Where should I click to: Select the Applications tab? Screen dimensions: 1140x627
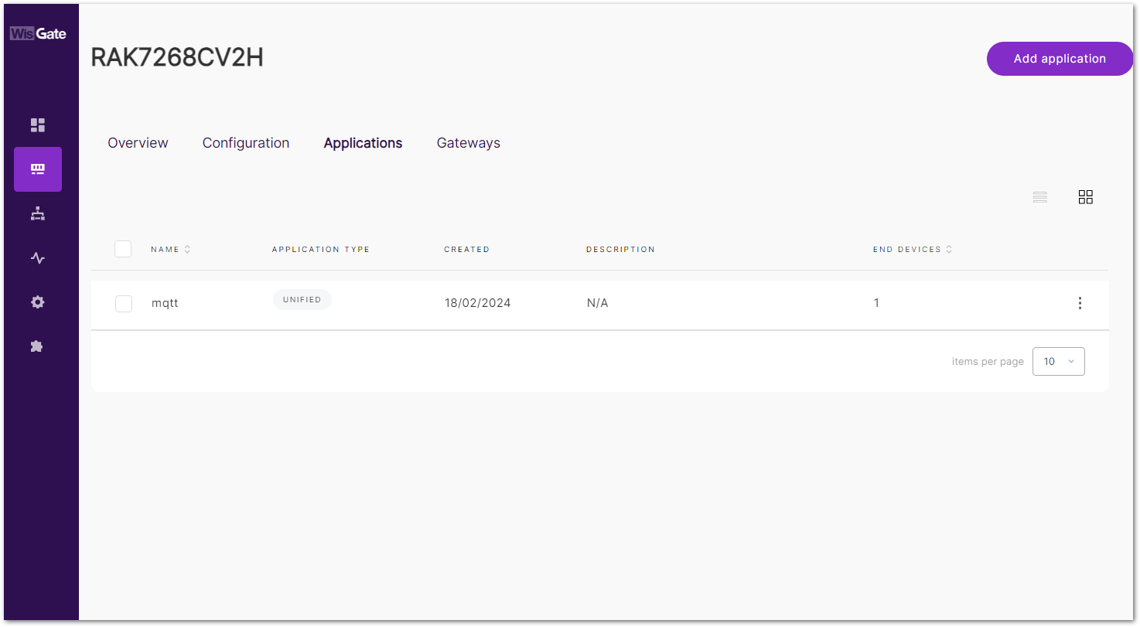click(x=363, y=143)
